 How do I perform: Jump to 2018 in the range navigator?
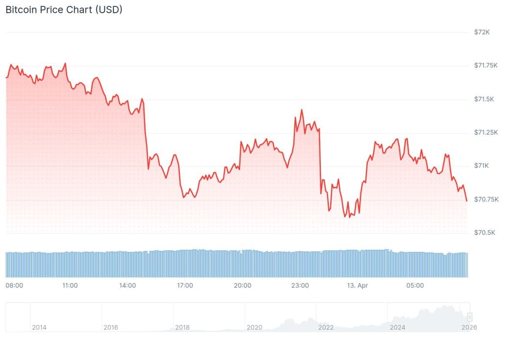(x=182, y=327)
